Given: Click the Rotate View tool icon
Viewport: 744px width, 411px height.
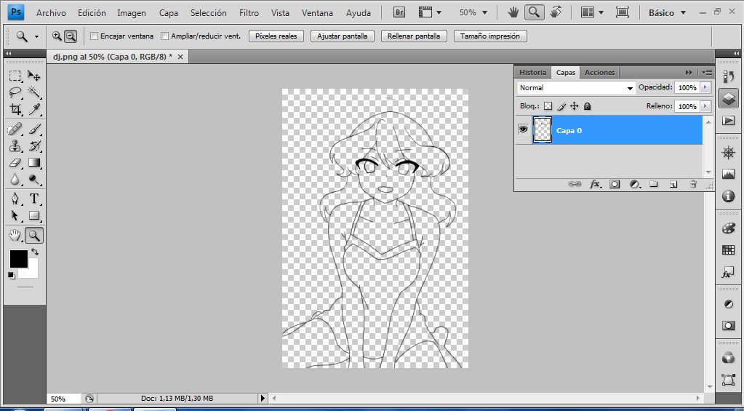Looking at the screenshot, I should click(x=555, y=12).
